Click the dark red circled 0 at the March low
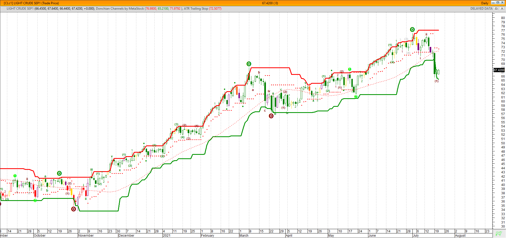506x238 pixels. pos(271,116)
